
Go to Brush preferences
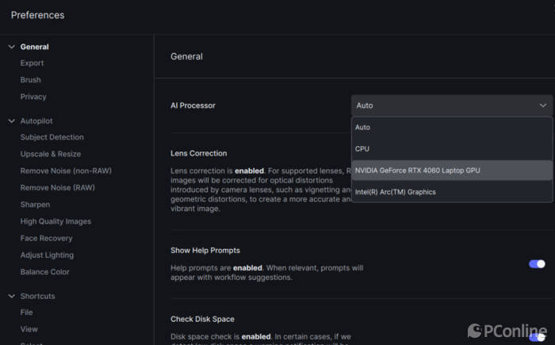point(31,80)
